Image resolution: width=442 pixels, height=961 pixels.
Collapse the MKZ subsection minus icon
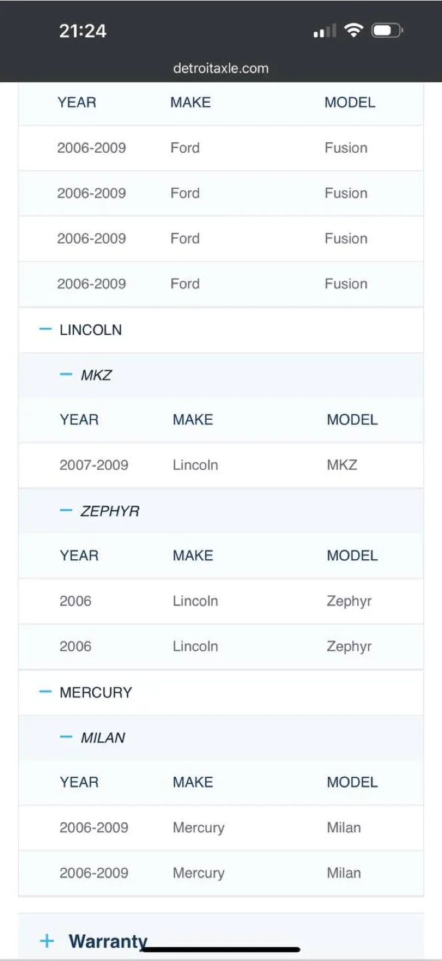tap(66, 374)
